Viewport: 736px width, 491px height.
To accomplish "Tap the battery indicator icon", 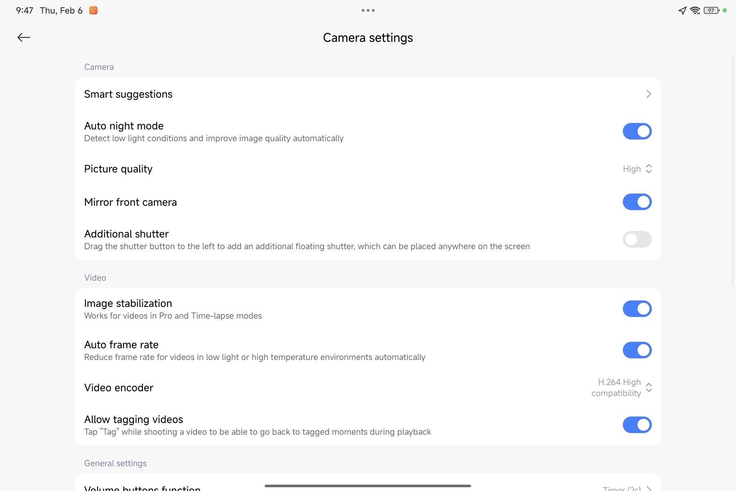I will (x=711, y=10).
